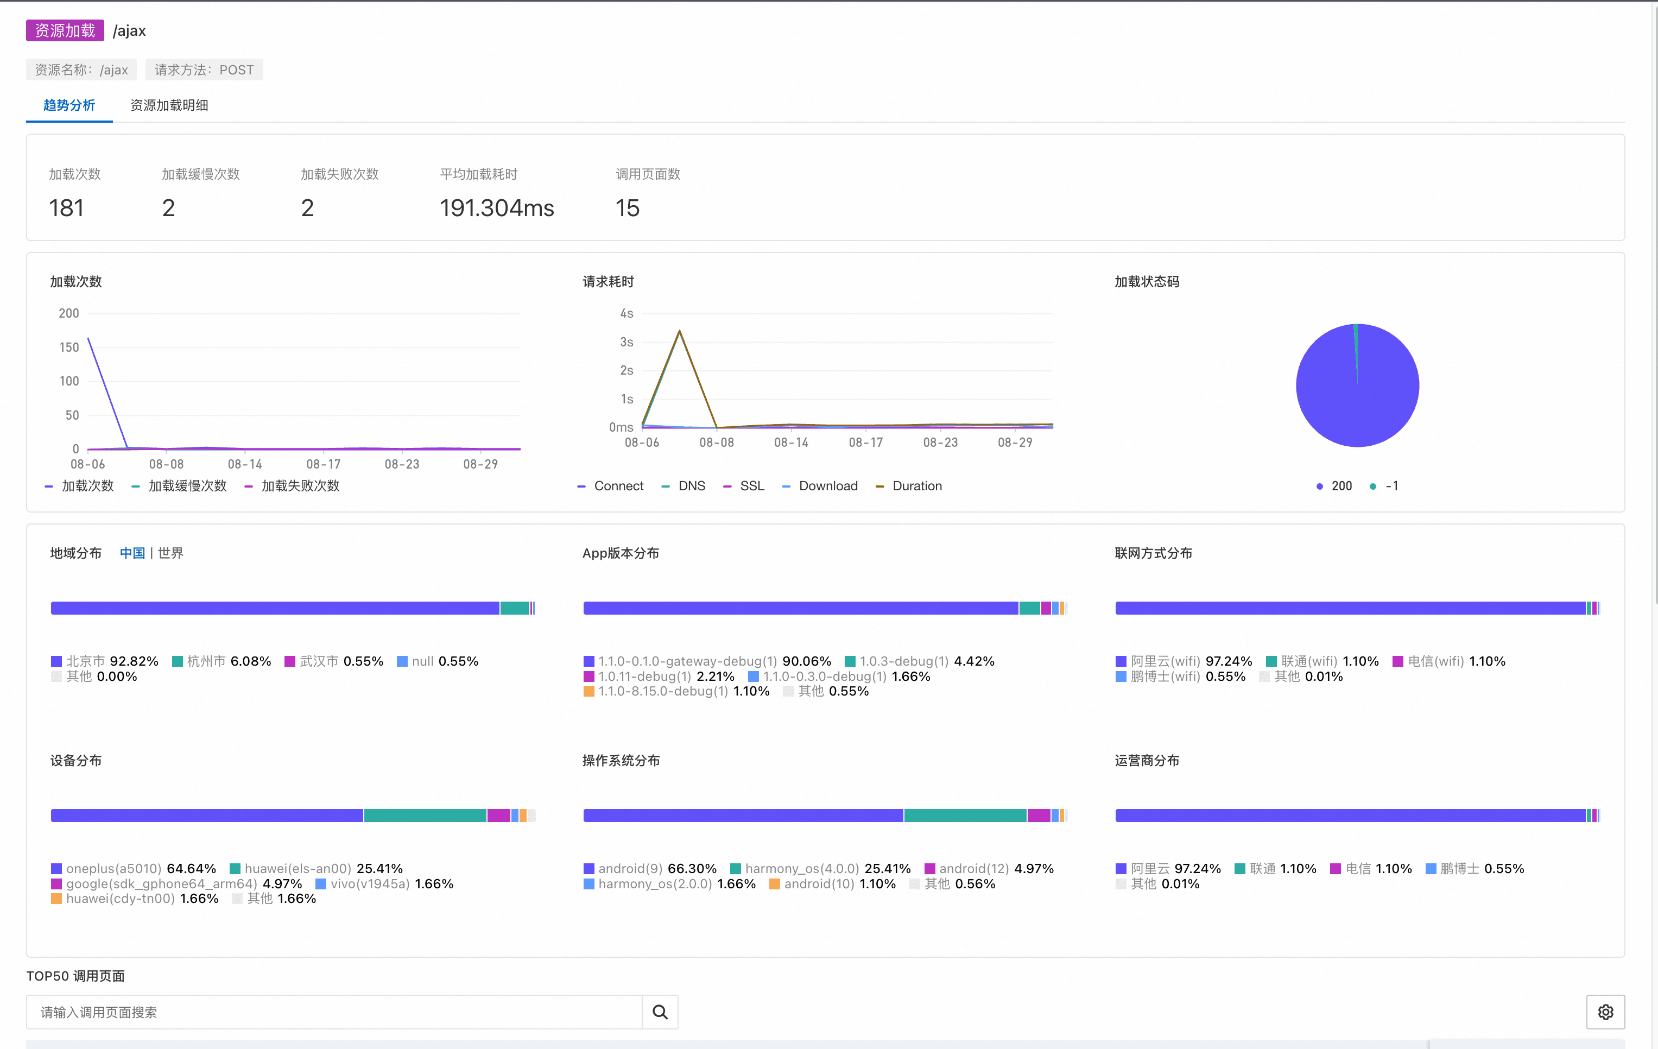Image resolution: width=1658 pixels, height=1049 pixels.
Task: Open the table settings gear icon
Action: (x=1605, y=1012)
